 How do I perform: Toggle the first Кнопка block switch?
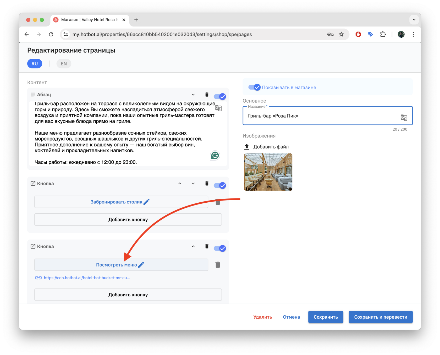[x=220, y=185]
